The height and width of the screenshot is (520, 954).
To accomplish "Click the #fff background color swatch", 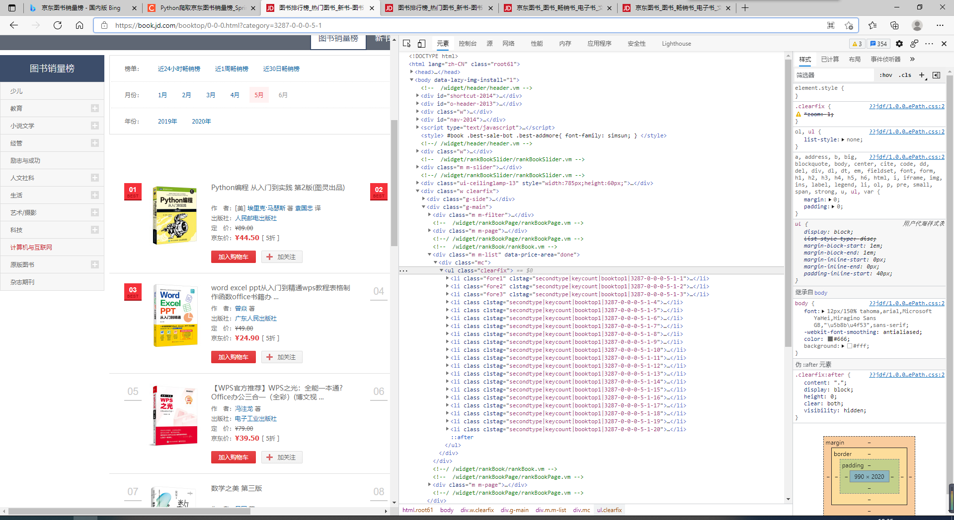I will pos(850,346).
